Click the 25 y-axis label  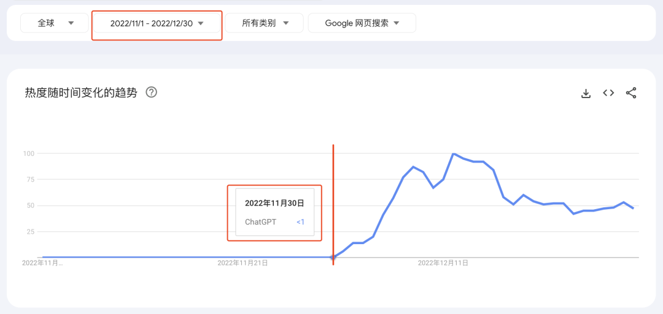29,232
